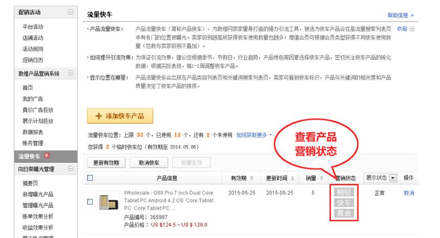Click the 橱窗 marketing status badge
Screen dimensions: 440x238
pyautogui.click(x=344, y=192)
